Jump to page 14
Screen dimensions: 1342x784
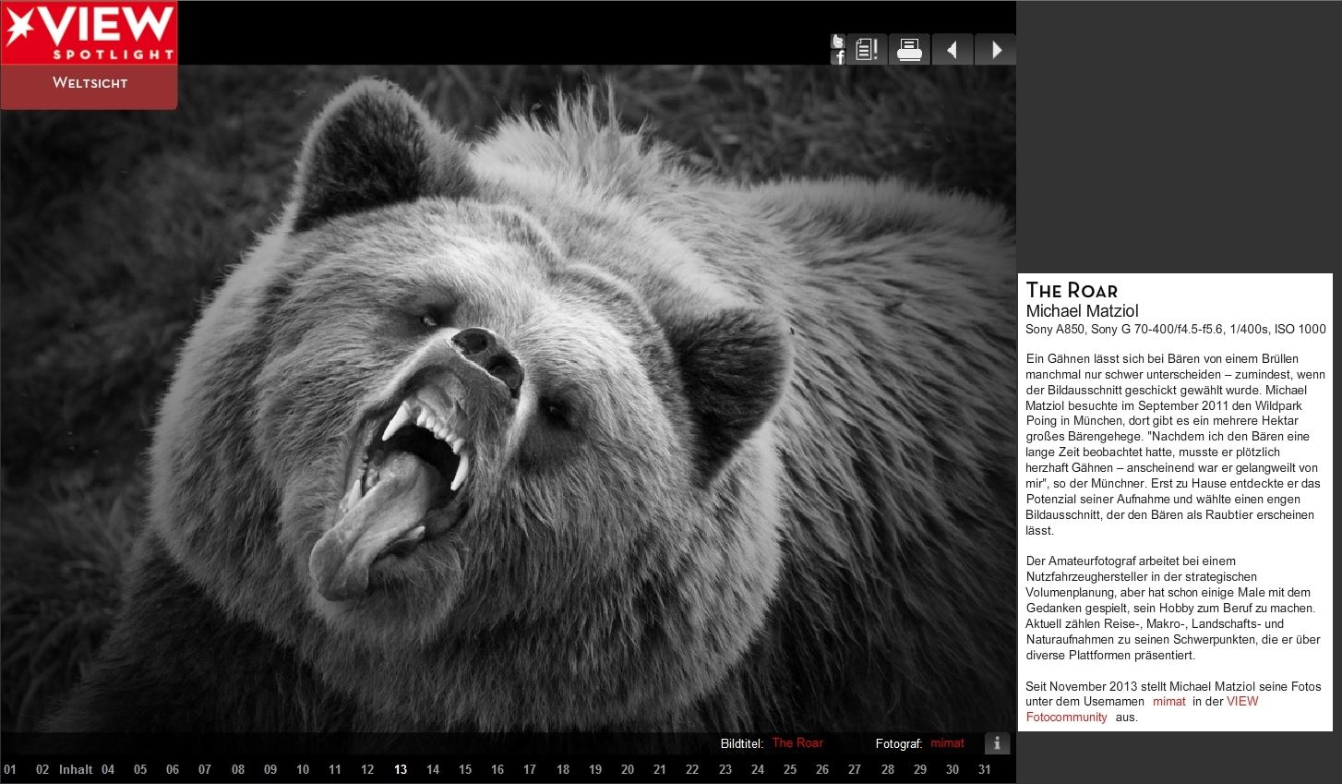pyautogui.click(x=433, y=769)
